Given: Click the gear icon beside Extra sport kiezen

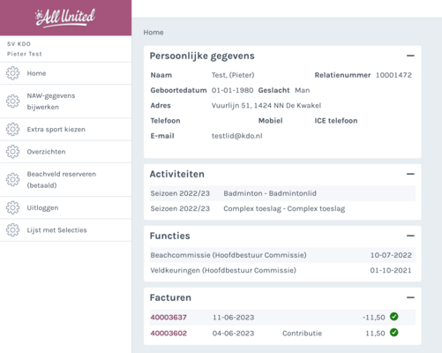Looking at the screenshot, I should (12, 129).
